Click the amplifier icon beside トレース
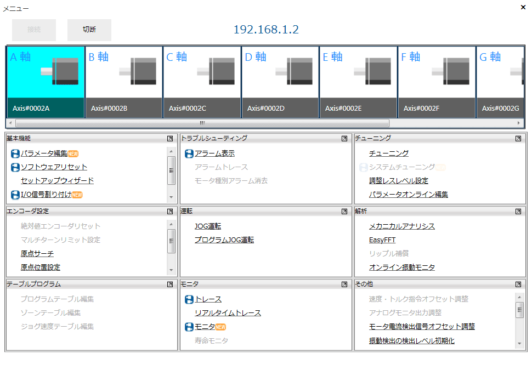Image resolution: width=532 pixels, height=370 pixels. click(x=188, y=299)
